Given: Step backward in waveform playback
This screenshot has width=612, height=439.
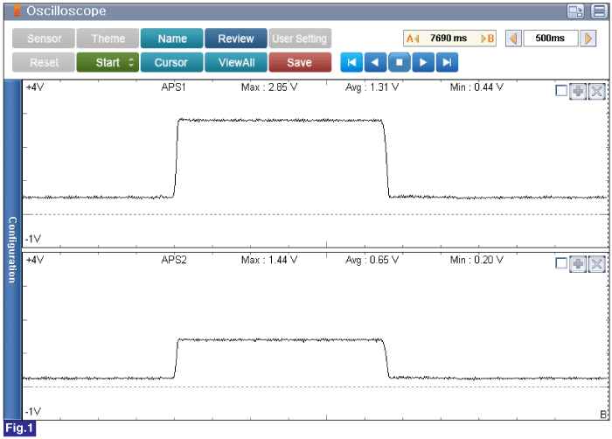Looking at the screenshot, I should point(375,62).
